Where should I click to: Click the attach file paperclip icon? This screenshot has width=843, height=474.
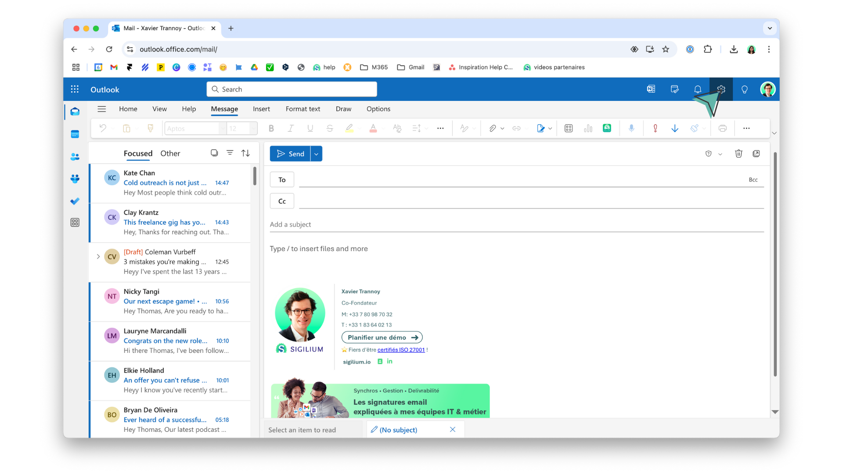[x=493, y=129]
